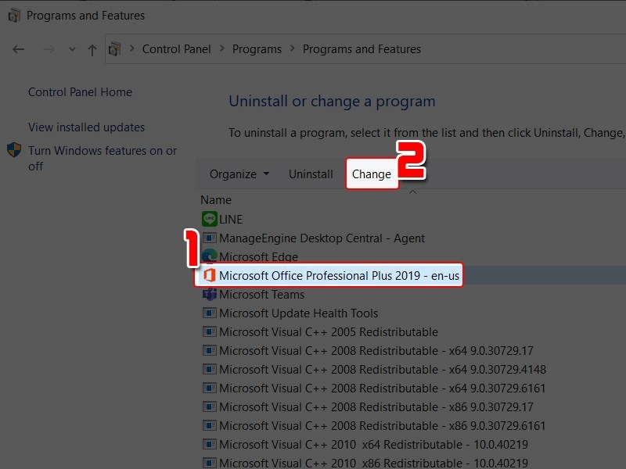Viewport: 626px width, 469px height.
Task: Click icon for Visual C++ 2010 x86 Redistributable
Action: click(x=210, y=463)
